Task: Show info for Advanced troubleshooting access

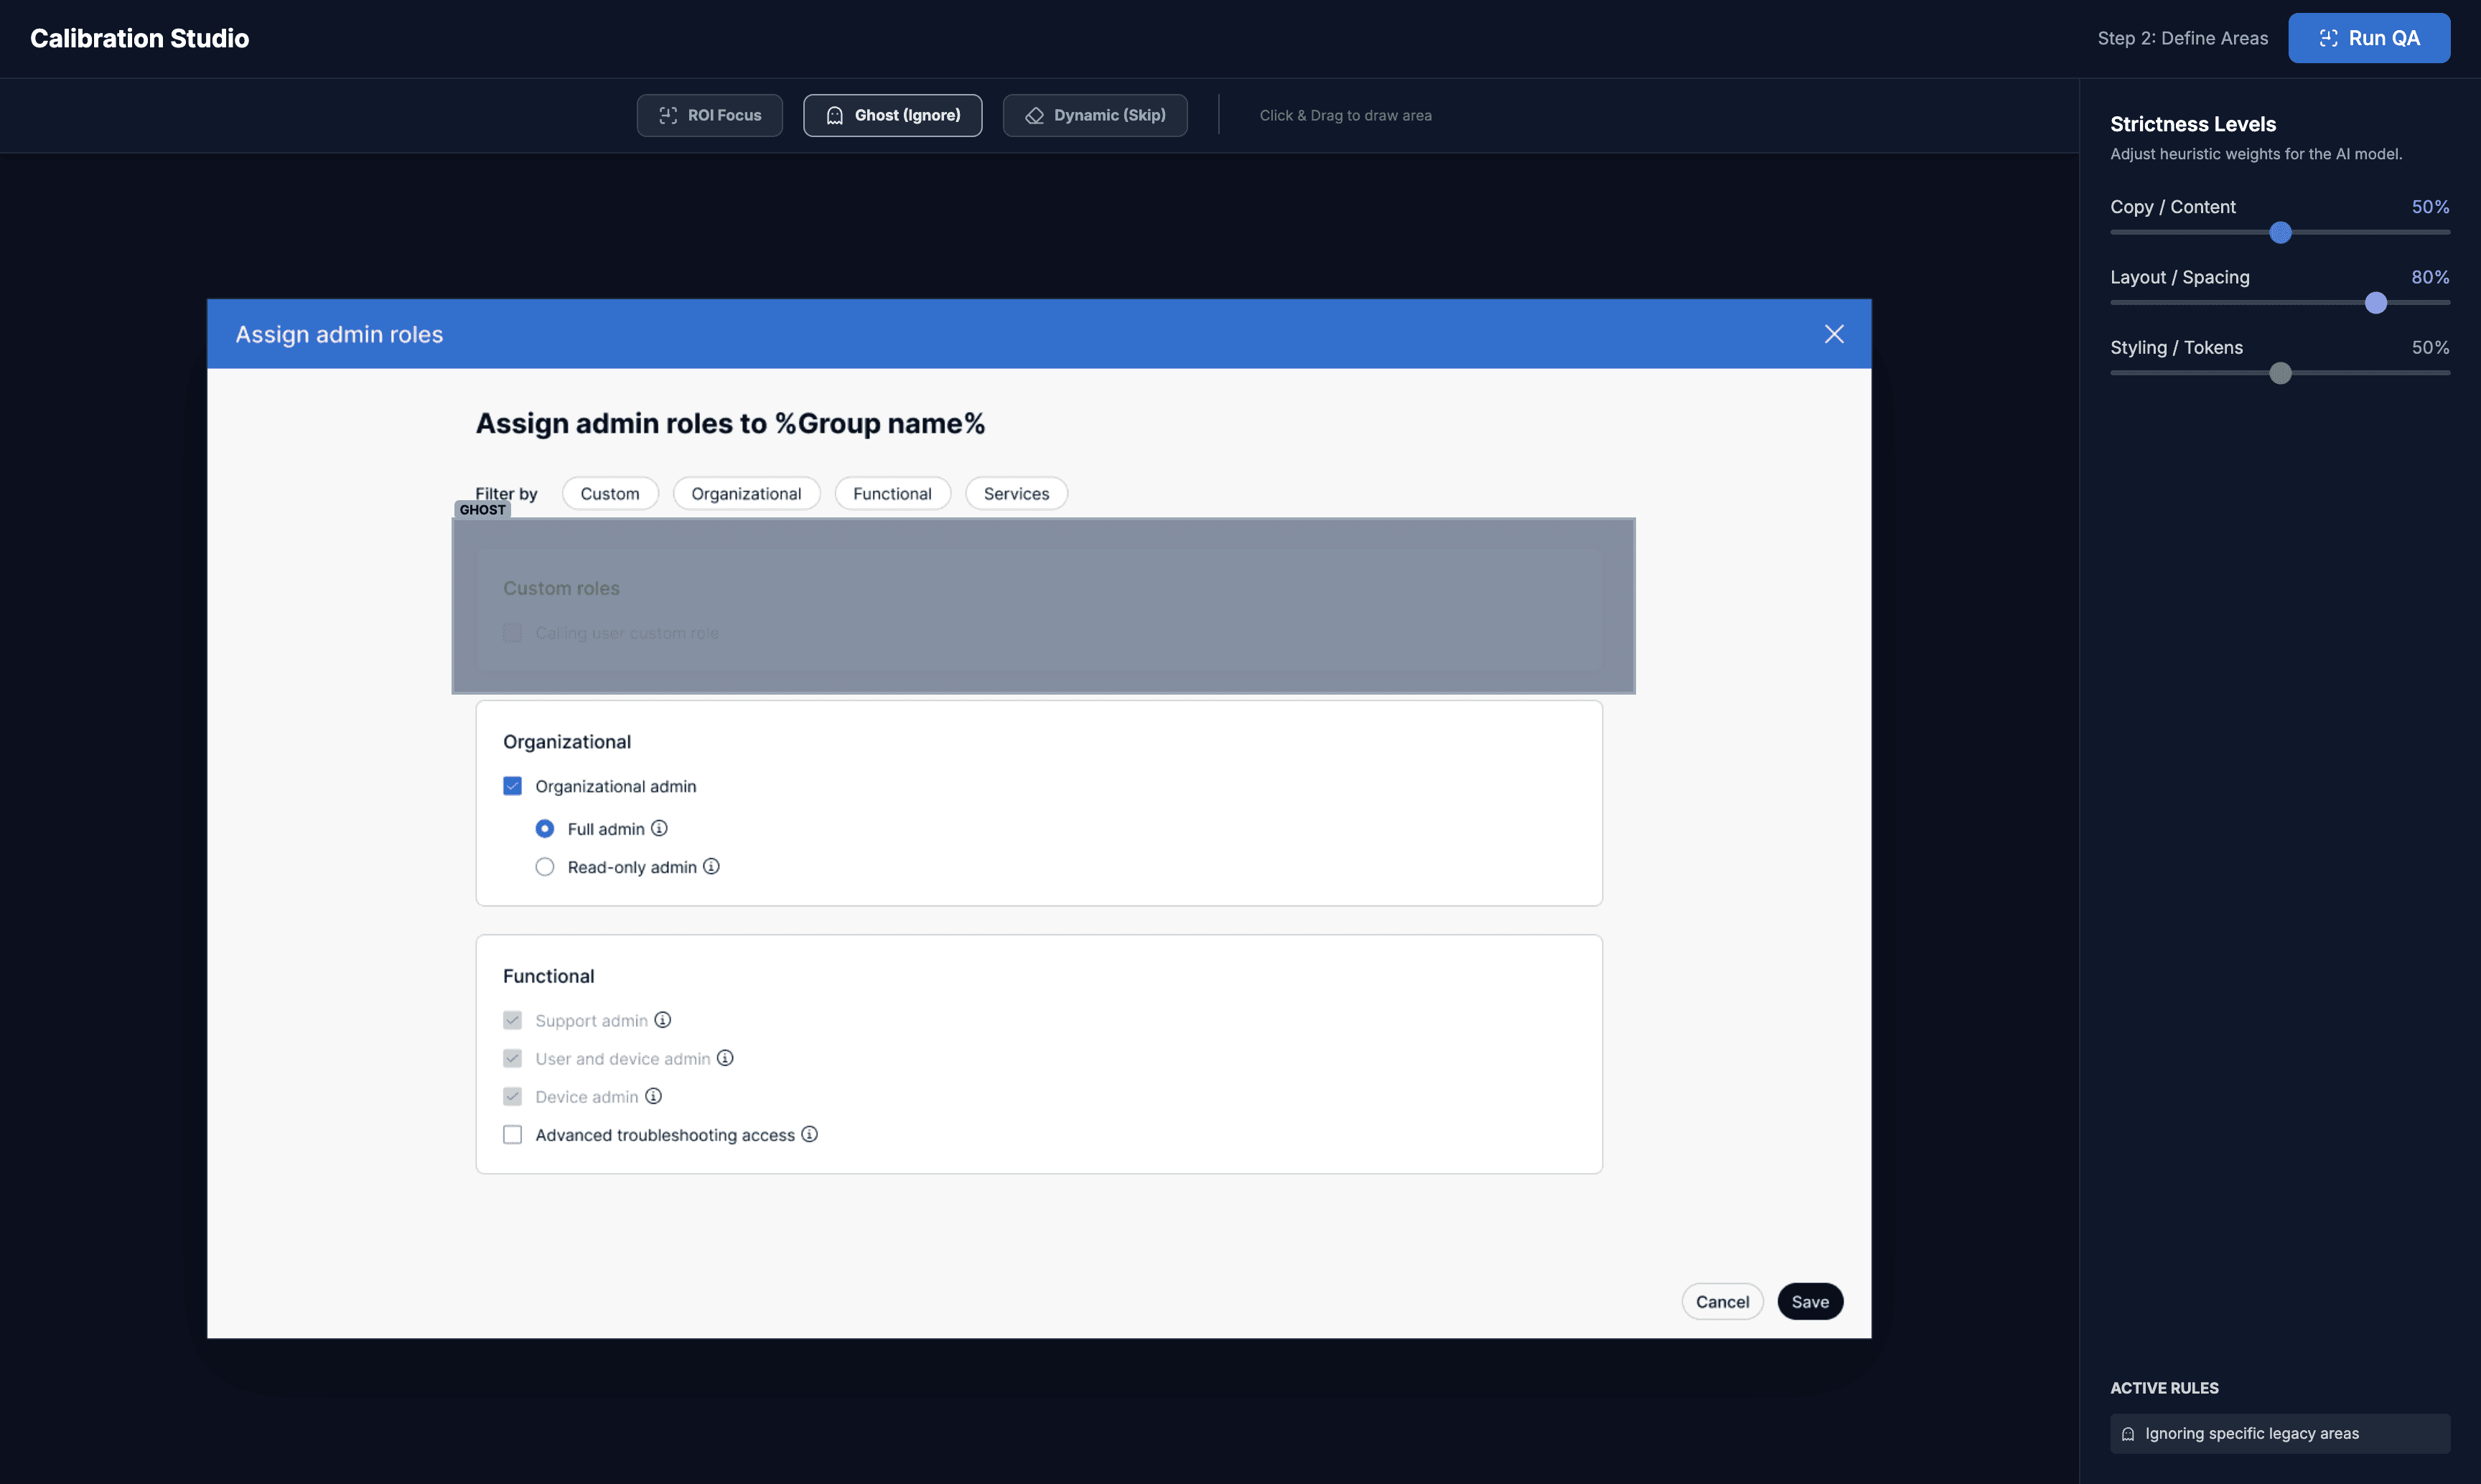Action: pyautogui.click(x=809, y=1134)
